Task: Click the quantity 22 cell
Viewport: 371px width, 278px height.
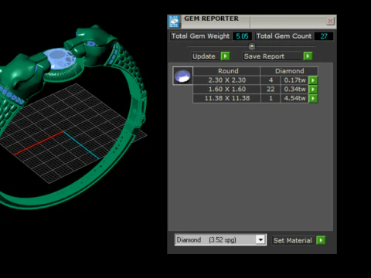Action: point(271,90)
